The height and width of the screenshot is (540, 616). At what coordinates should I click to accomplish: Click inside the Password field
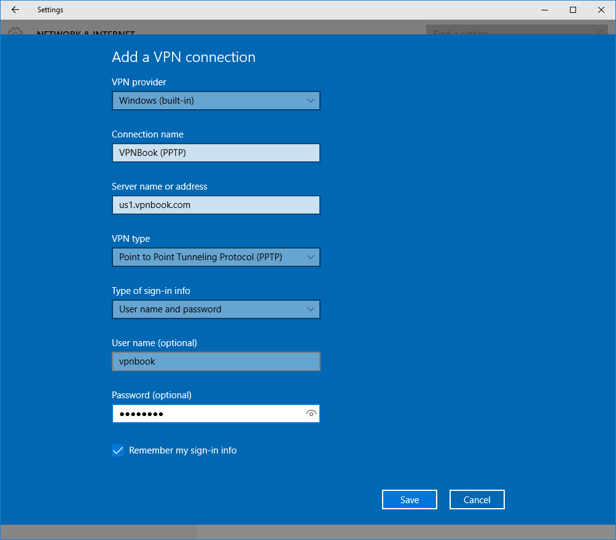pos(203,413)
